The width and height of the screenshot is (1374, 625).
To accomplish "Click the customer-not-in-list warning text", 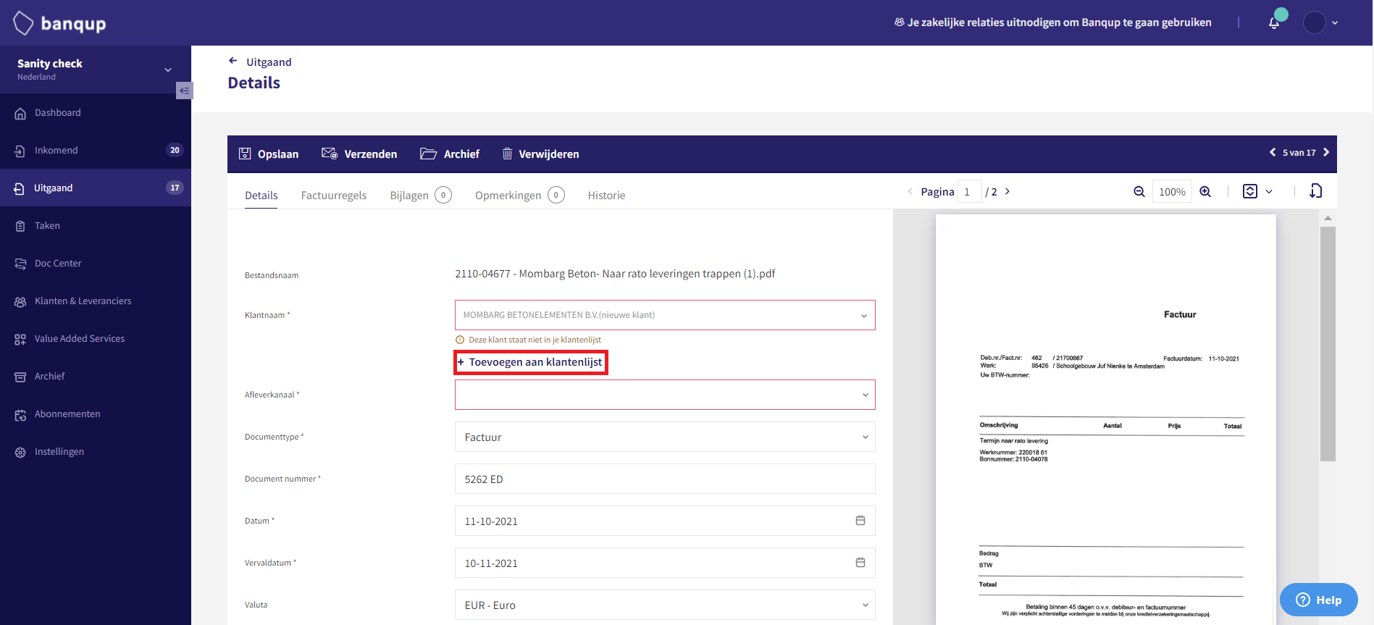I will [535, 340].
